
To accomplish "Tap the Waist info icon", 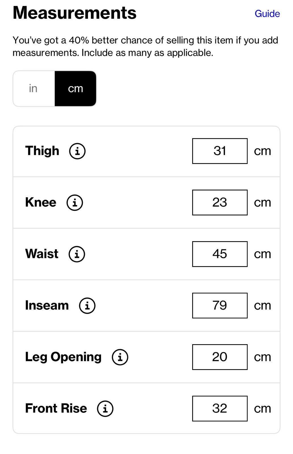I will tap(77, 254).
